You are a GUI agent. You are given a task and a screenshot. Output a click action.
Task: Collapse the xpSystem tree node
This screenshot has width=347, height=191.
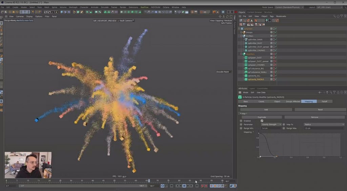(239, 29)
